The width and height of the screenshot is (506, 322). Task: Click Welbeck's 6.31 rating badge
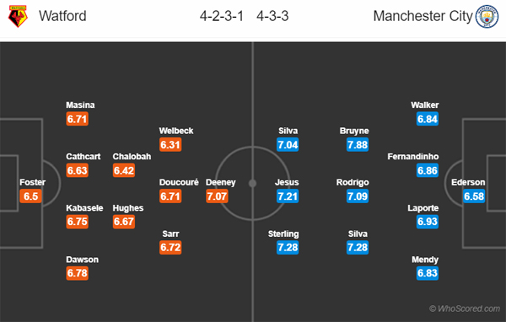[x=170, y=144]
